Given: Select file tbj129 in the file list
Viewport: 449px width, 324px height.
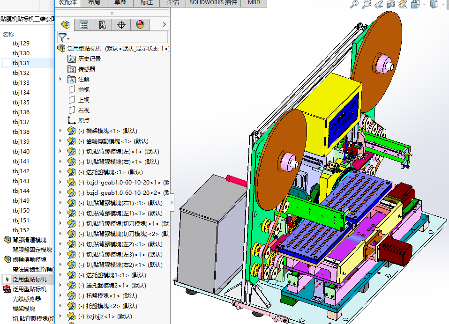Looking at the screenshot, I should [x=21, y=44].
